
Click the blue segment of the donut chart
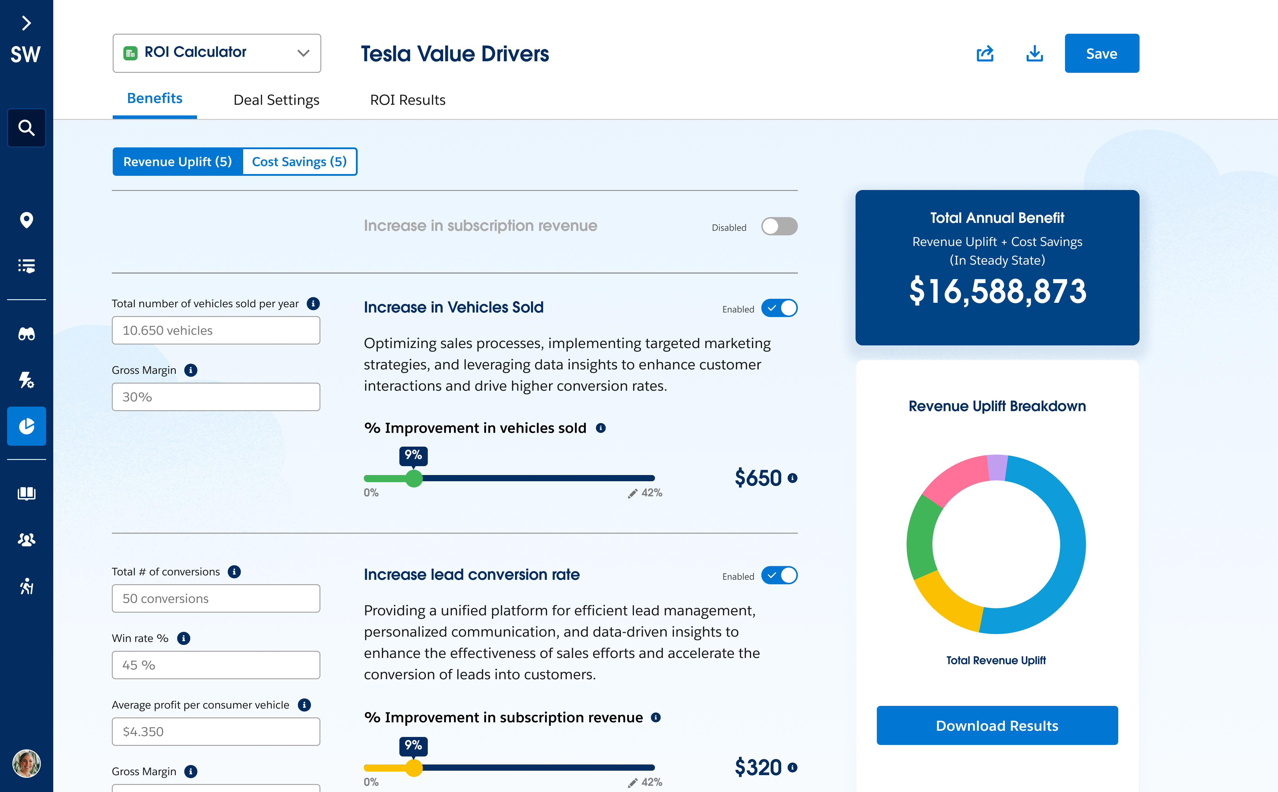click(x=1072, y=544)
